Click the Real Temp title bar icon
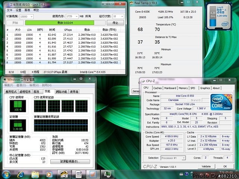Viewport: 239px width, 179px height. coord(132,3)
